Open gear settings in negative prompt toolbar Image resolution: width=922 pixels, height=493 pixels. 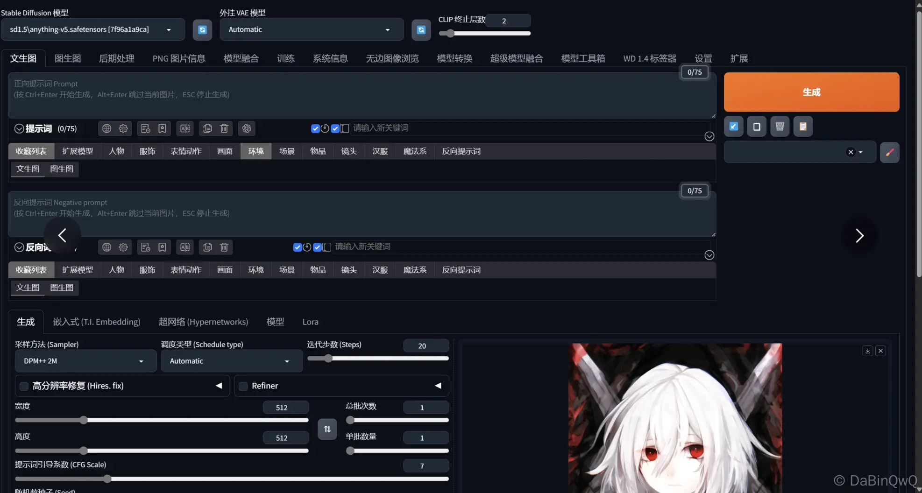123,247
